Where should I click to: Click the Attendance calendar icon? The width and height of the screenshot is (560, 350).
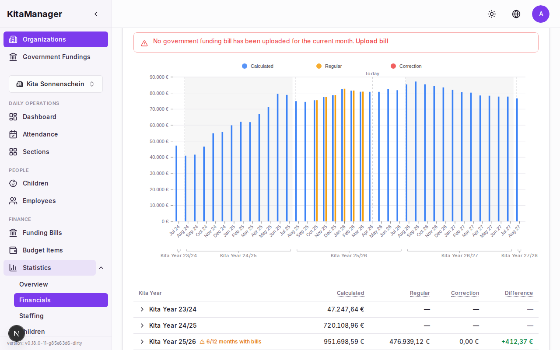13,134
